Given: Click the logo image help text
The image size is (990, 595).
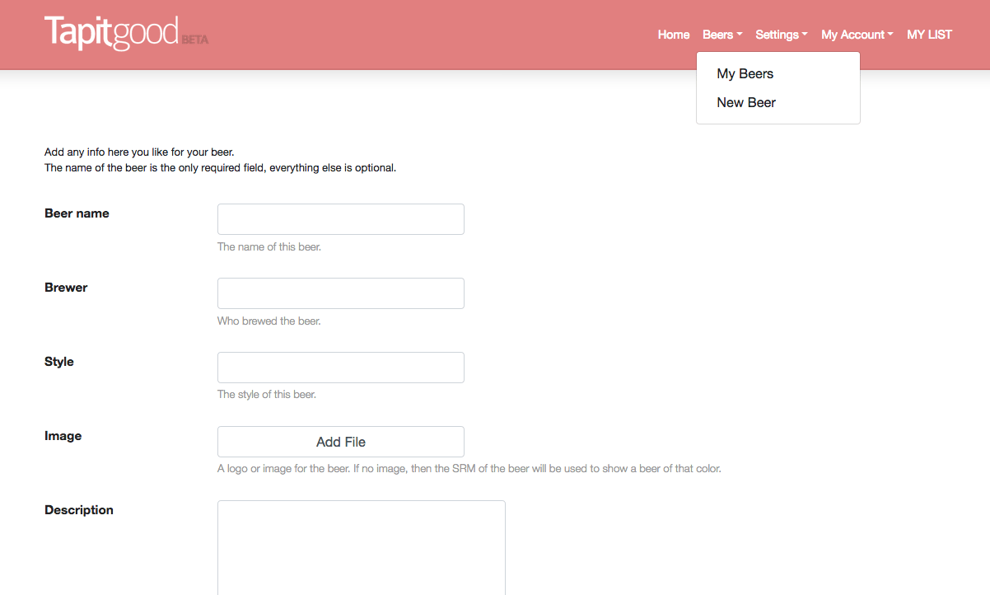Looking at the screenshot, I should point(469,469).
